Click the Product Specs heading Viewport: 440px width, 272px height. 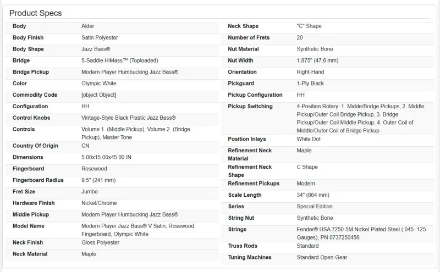(35, 13)
